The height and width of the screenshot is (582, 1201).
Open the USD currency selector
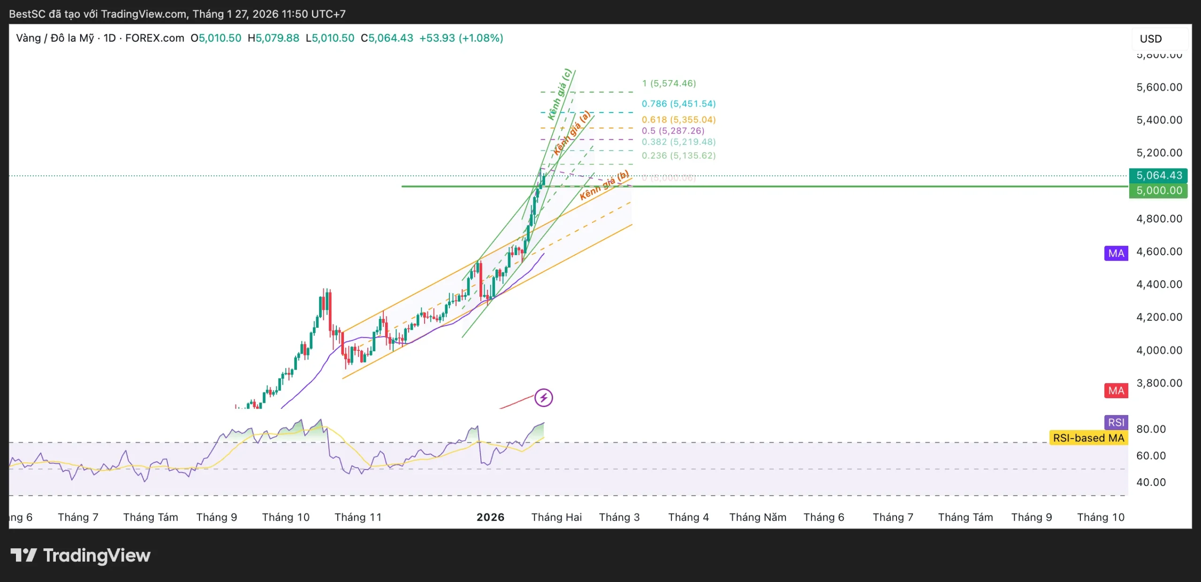coord(1151,39)
